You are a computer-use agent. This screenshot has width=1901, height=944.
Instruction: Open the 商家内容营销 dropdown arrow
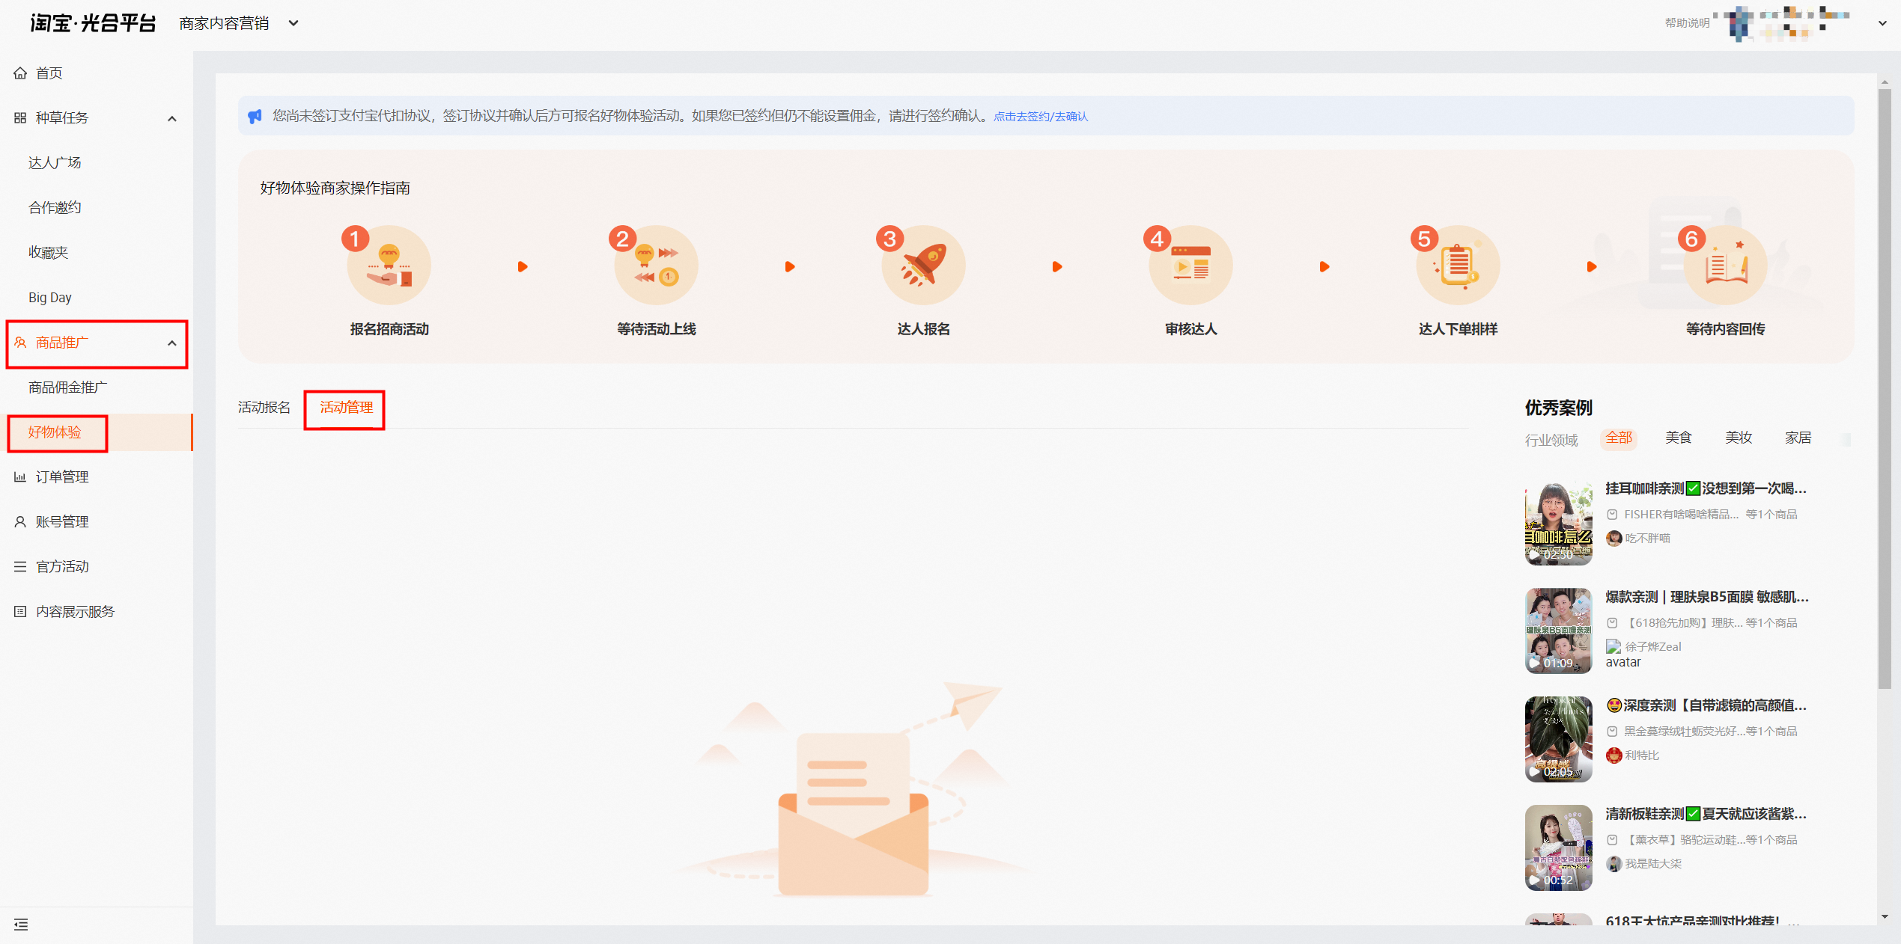click(293, 23)
